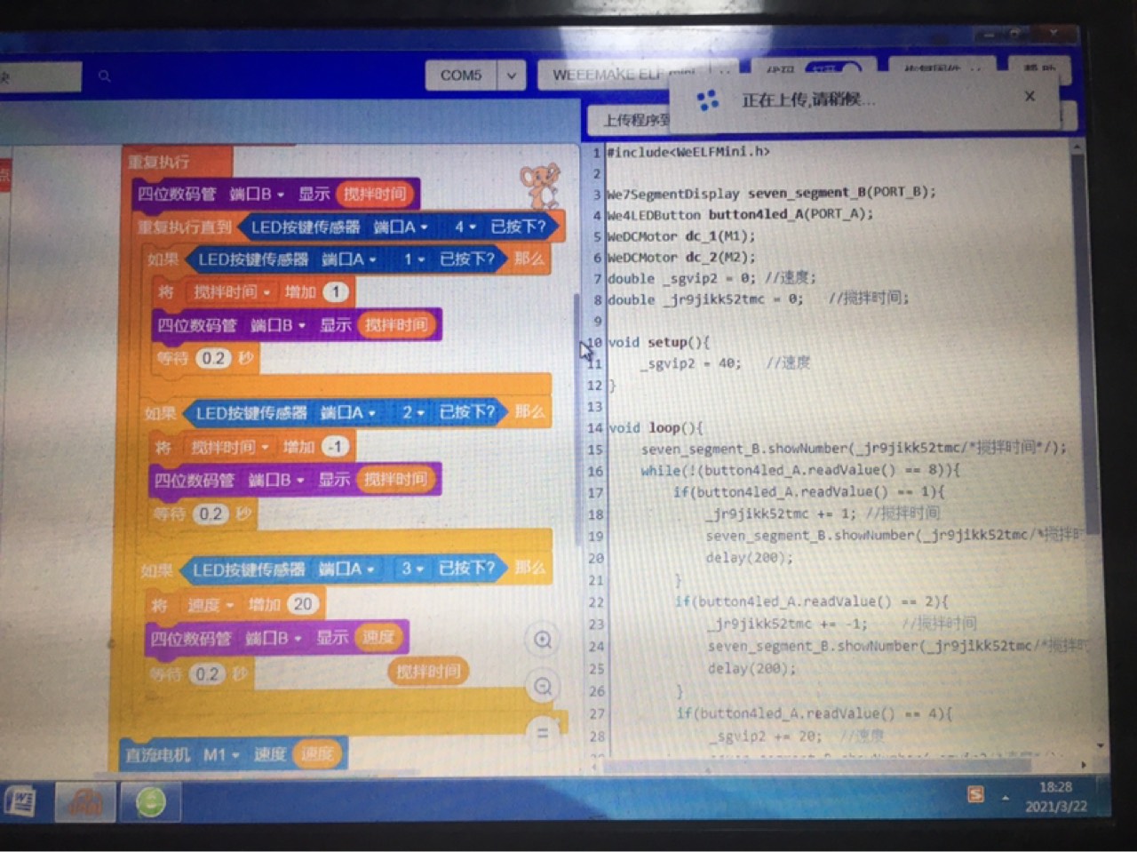The width and height of the screenshot is (1137, 852).
Task: Open the orange app icon on the taskbar
Action: [x=85, y=803]
